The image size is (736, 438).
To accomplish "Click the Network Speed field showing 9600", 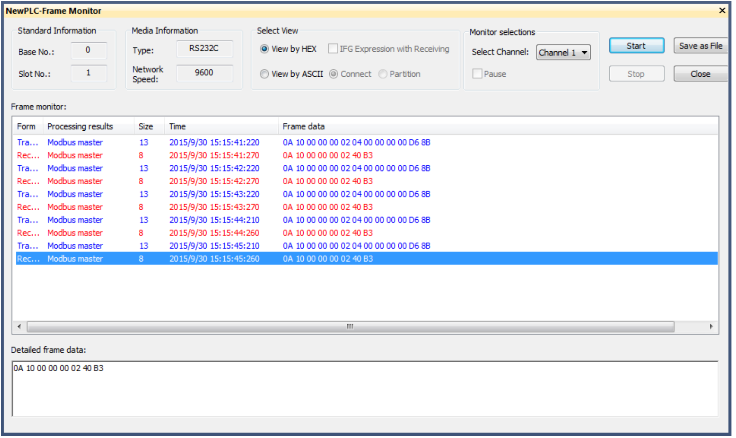I will (205, 74).
